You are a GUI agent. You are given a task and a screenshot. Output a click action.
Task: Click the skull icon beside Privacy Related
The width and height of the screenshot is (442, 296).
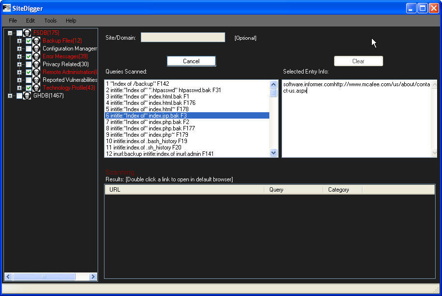click(x=36, y=64)
